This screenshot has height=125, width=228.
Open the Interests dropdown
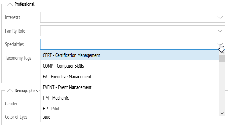coord(220,17)
